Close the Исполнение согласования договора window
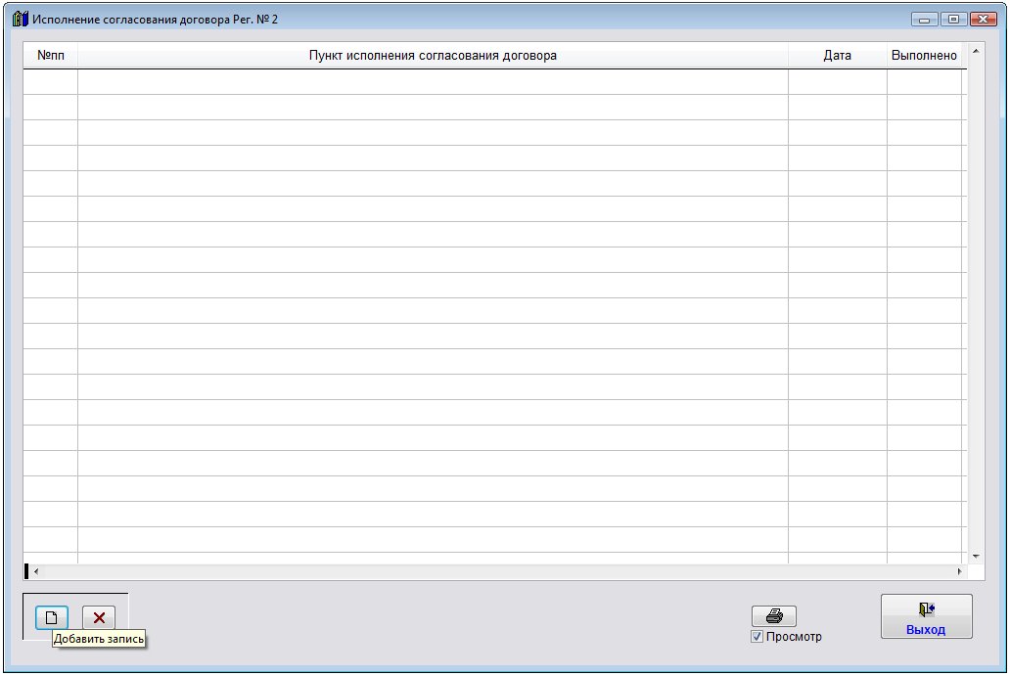The image size is (1010, 675). [983, 20]
